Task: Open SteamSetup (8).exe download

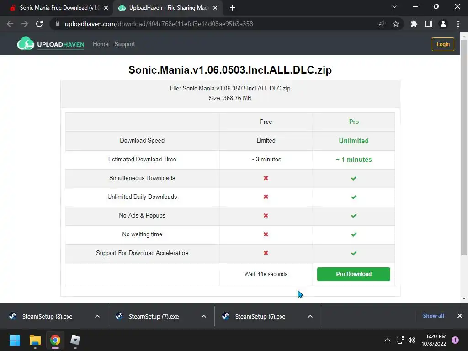Action: pos(48,316)
